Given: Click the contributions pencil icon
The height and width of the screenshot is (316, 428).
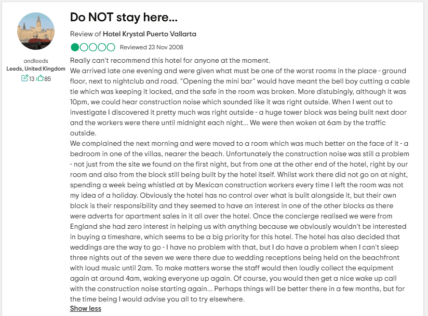Looking at the screenshot, I should (24, 78).
